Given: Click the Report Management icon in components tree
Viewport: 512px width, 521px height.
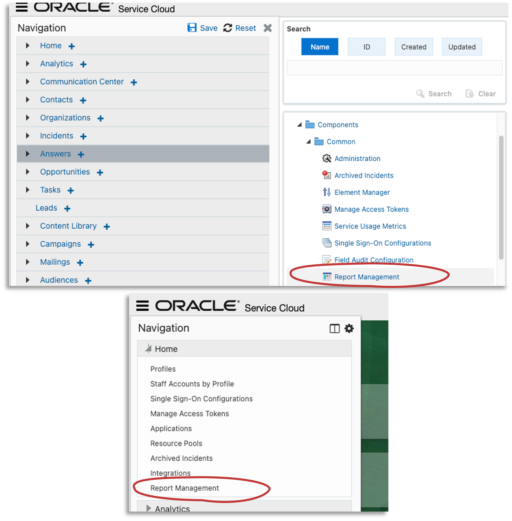Looking at the screenshot, I should point(327,277).
